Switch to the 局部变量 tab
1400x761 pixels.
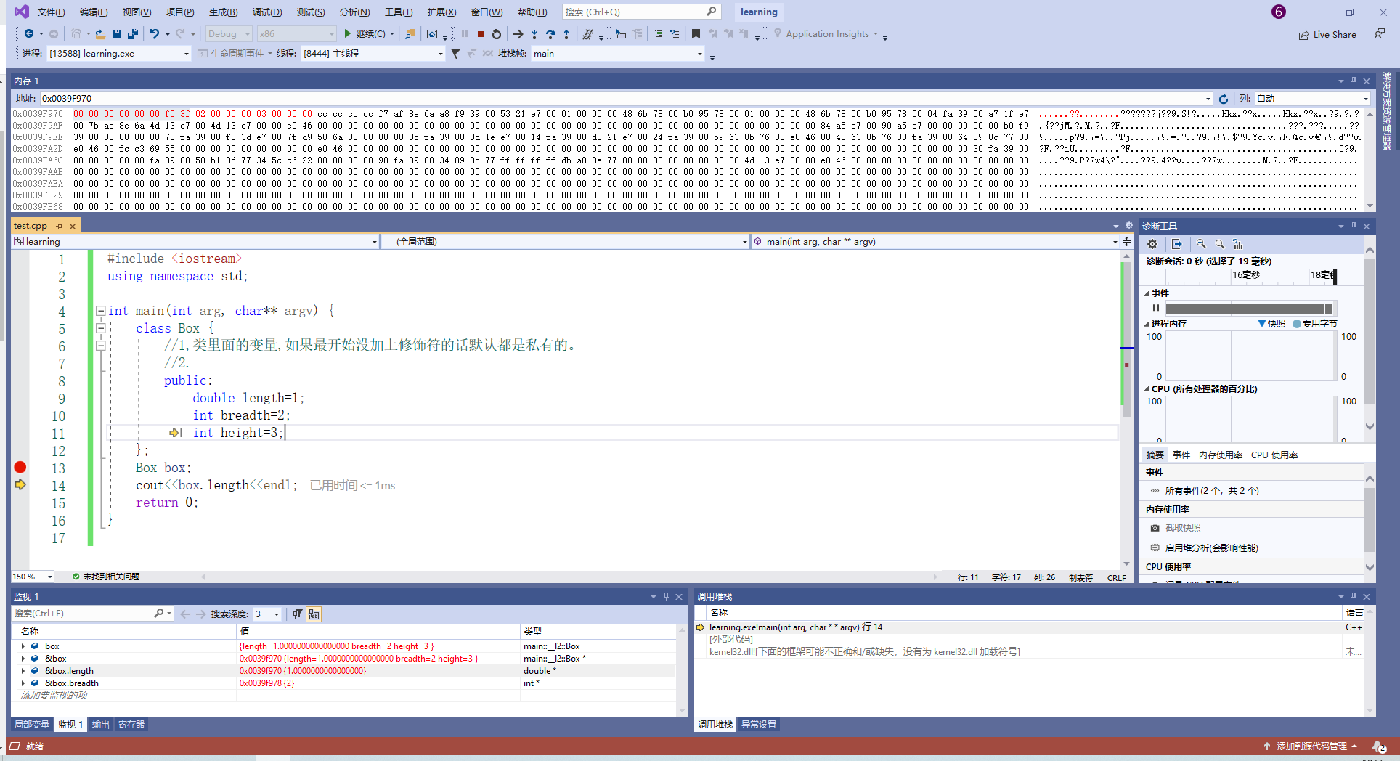coord(32,725)
